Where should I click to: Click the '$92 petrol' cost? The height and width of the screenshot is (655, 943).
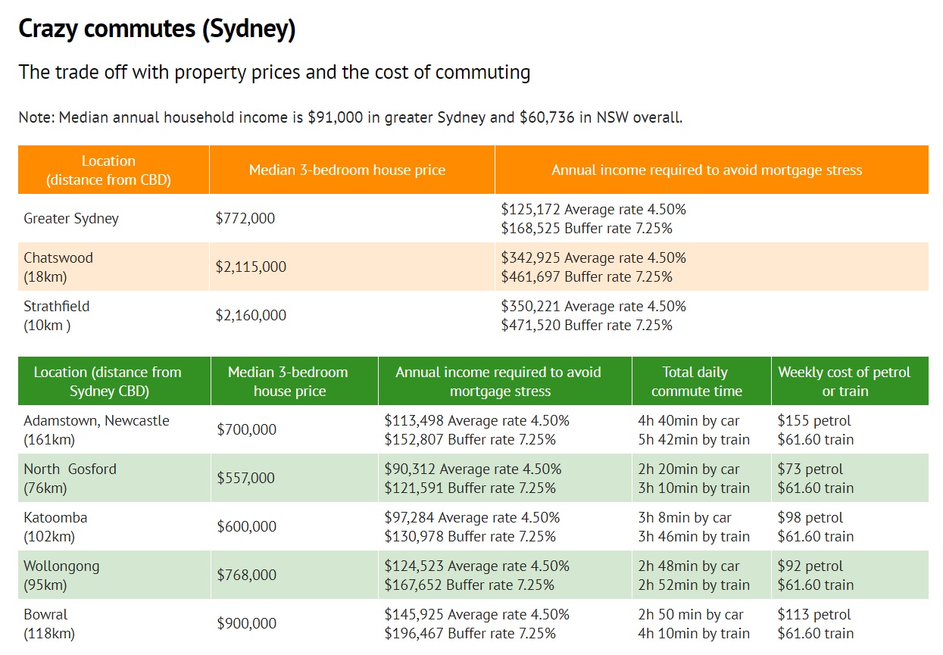[x=810, y=566]
